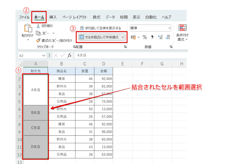Click the Format Painter brush icon
Viewport: 231px width, 164px height.
pos(38,40)
